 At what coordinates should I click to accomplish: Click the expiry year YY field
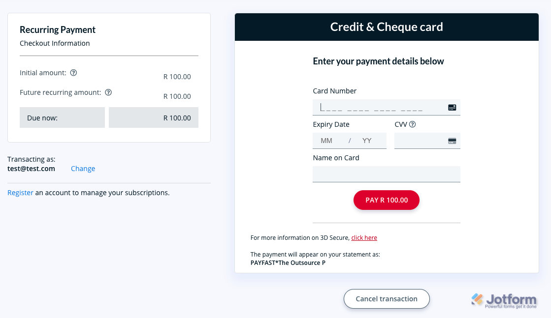tap(367, 141)
